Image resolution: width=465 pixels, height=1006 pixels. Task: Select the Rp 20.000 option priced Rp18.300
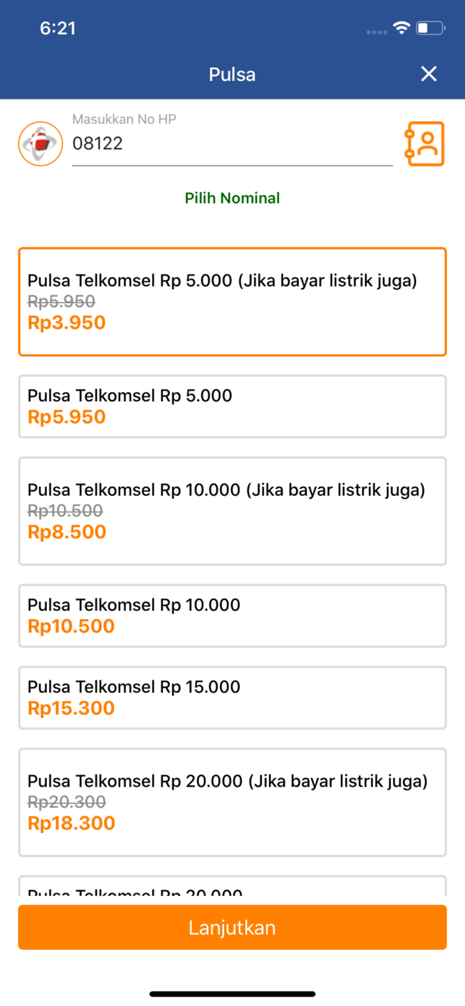pyautogui.click(x=232, y=802)
